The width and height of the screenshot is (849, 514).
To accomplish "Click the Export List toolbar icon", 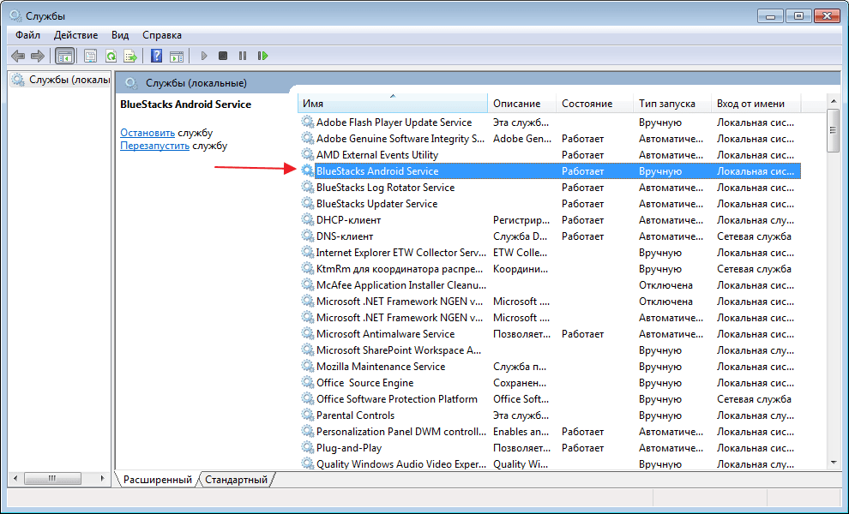I will 130,56.
